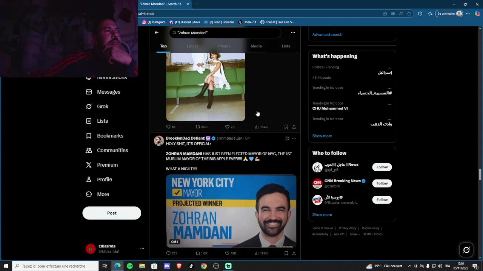Go back using the X search back arrow
Screen dimensions: 483x271
click(x=157, y=33)
